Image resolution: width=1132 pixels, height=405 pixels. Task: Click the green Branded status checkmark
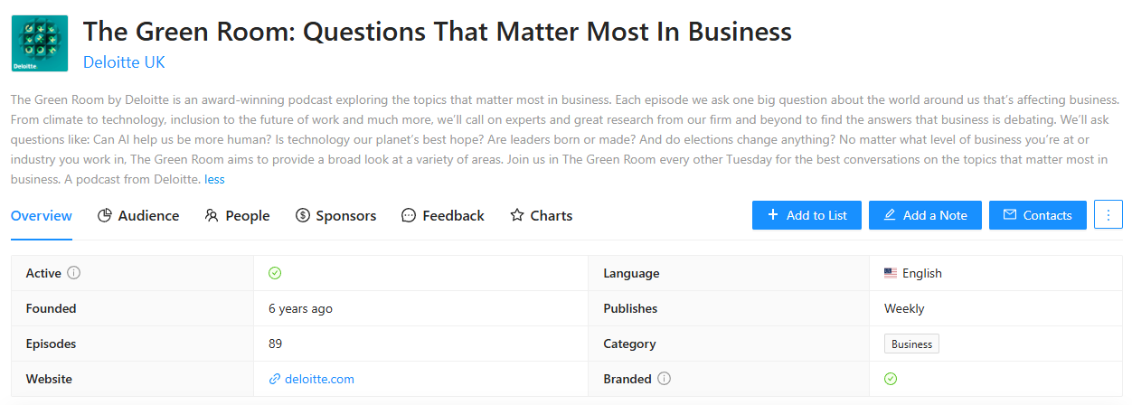(891, 379)
